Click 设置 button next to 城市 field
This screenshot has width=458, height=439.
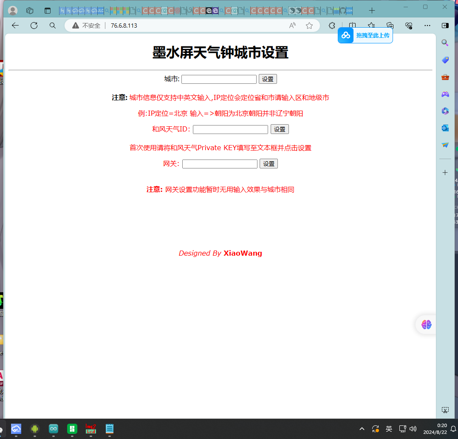click(x=268, y=79)
